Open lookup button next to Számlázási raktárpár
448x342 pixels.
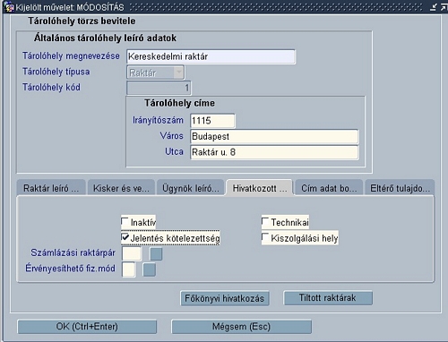pos(156,254)
